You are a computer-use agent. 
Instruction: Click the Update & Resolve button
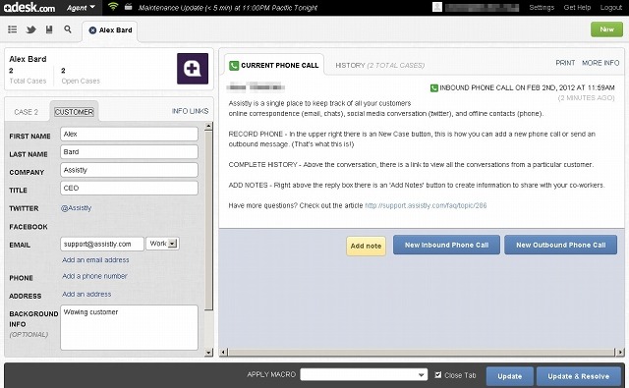[579, 376]
